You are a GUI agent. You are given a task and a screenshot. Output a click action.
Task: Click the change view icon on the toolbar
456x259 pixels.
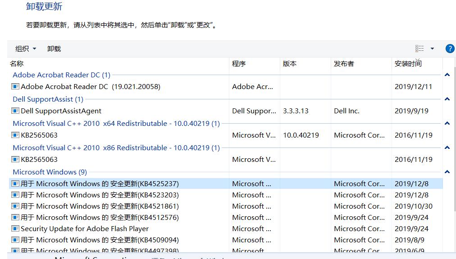point(419,49)
